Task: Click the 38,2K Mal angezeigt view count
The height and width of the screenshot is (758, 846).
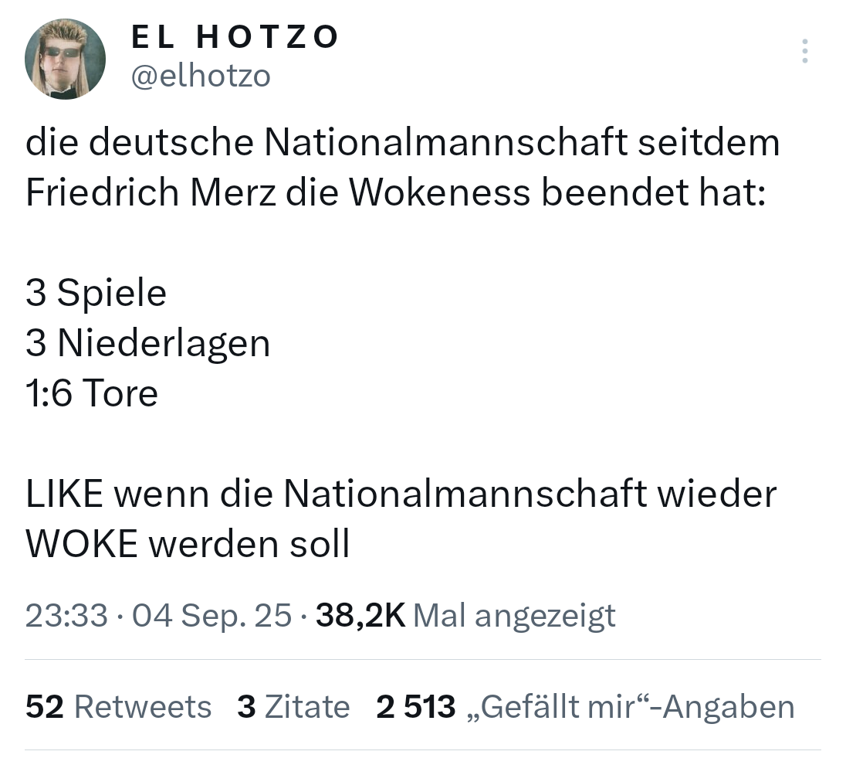Action: (466, 615)
